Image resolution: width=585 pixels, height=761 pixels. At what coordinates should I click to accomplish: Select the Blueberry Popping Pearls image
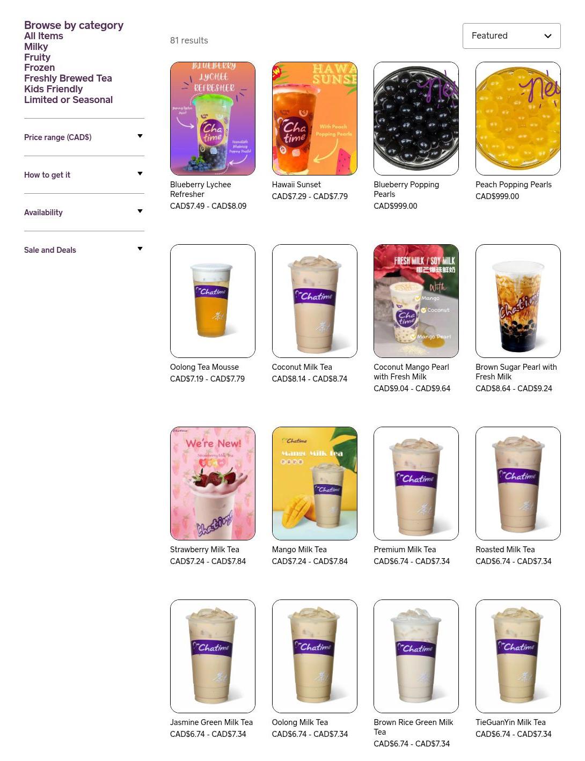click(x=416, y=119)
